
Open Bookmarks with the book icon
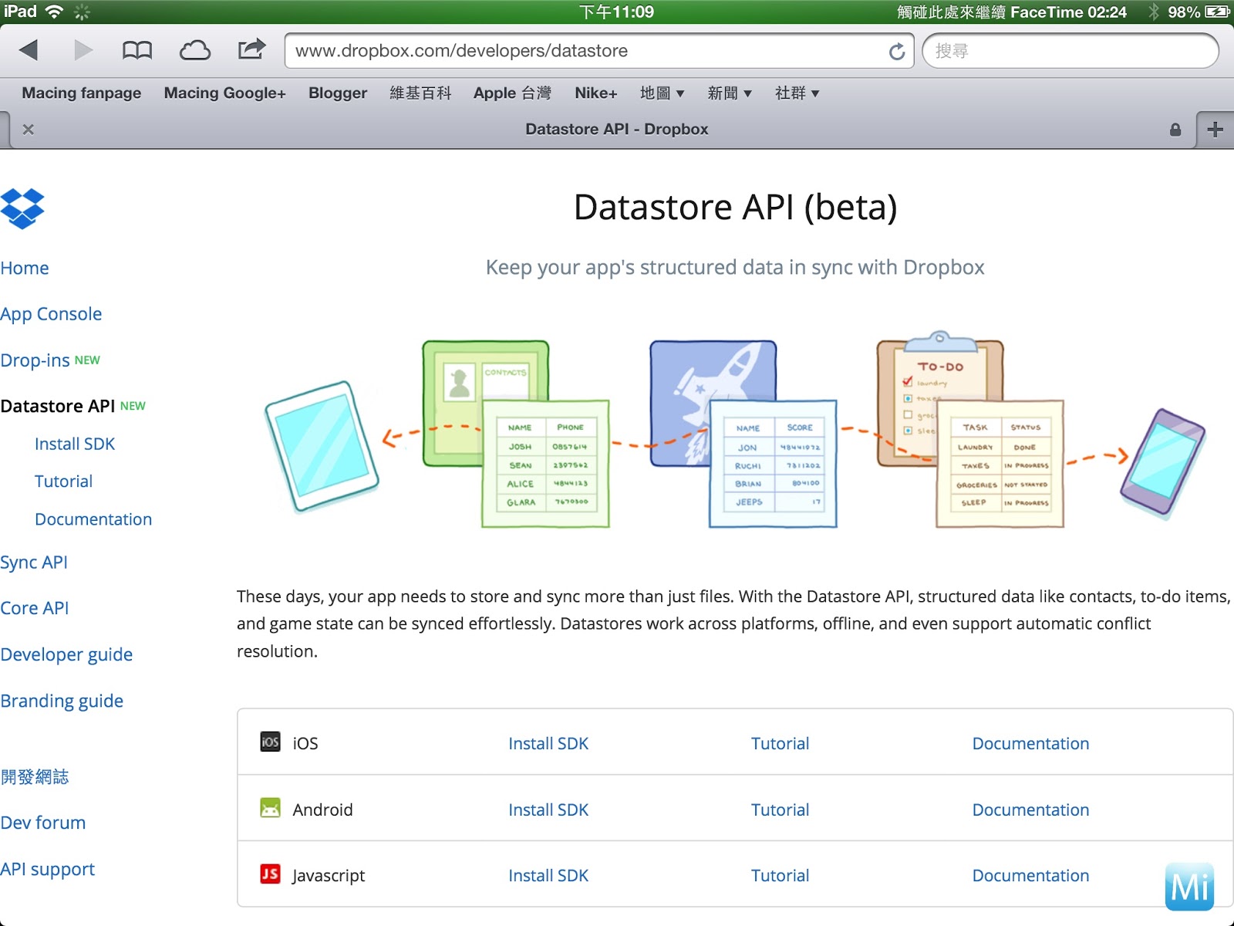[137, 49]
